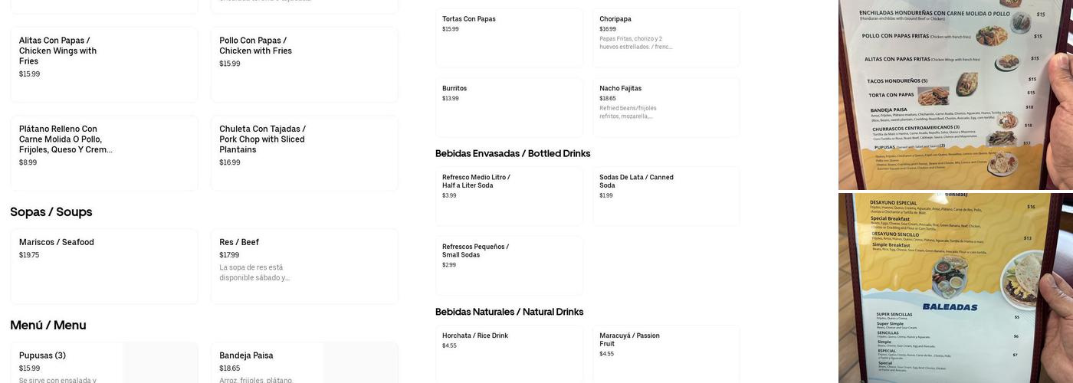Select Pollo Con Papas / Chicken with Fries
The height and width of the screenshot is (383, 1073).
[x=304, y=64]
